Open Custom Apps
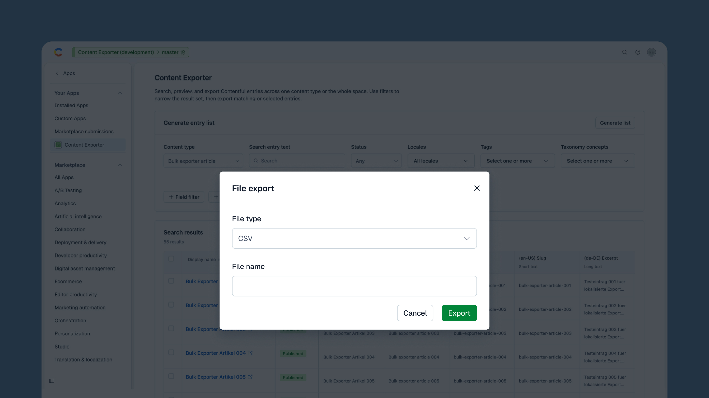 (70, 118)
